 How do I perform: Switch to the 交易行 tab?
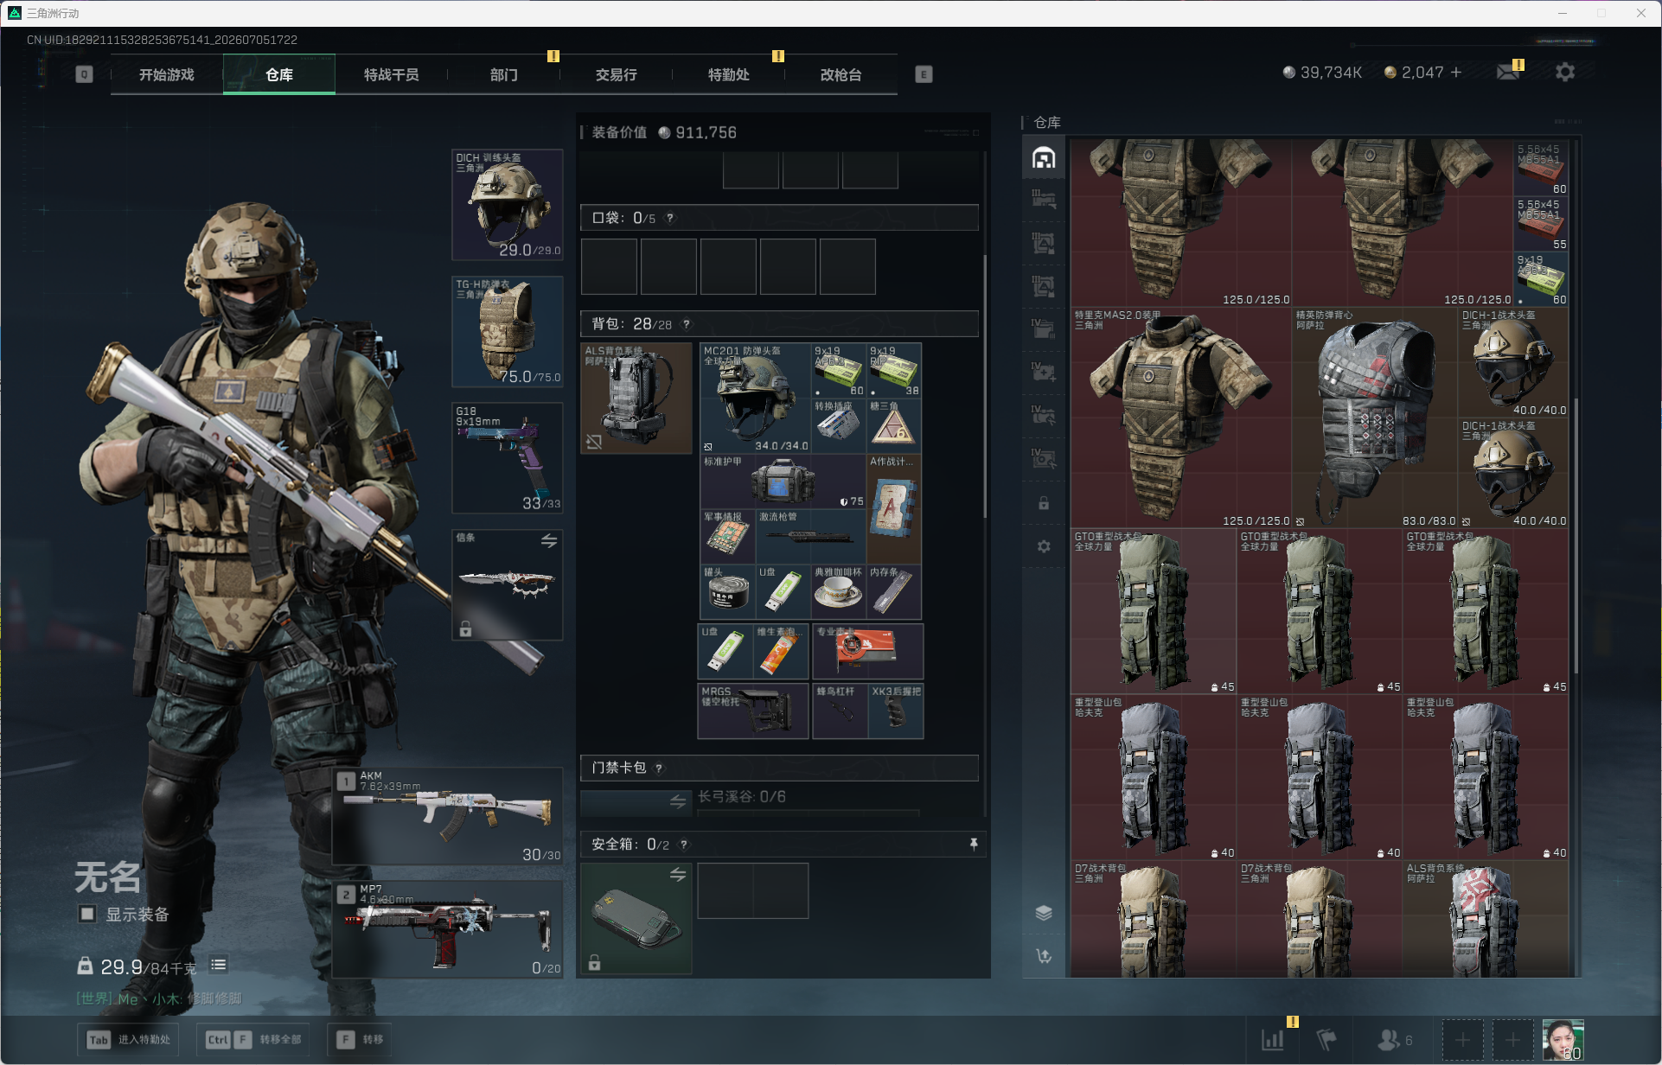(616, 74)
